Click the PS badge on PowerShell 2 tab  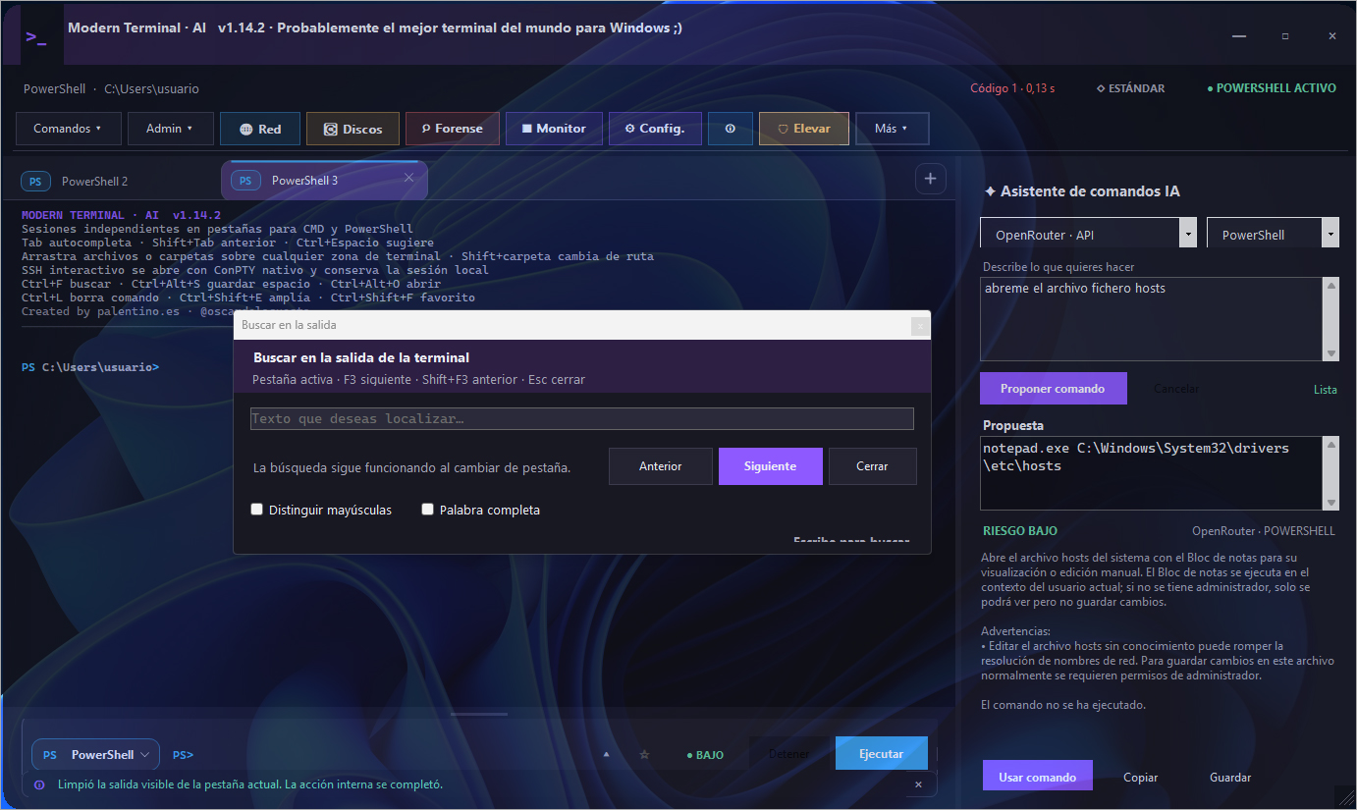[x=35, y=182]
